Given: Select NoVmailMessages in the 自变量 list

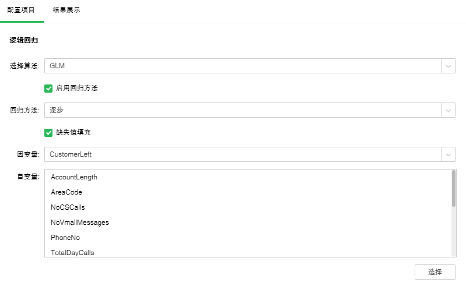Looking at the screenshot, I should (x=80, y=223).
